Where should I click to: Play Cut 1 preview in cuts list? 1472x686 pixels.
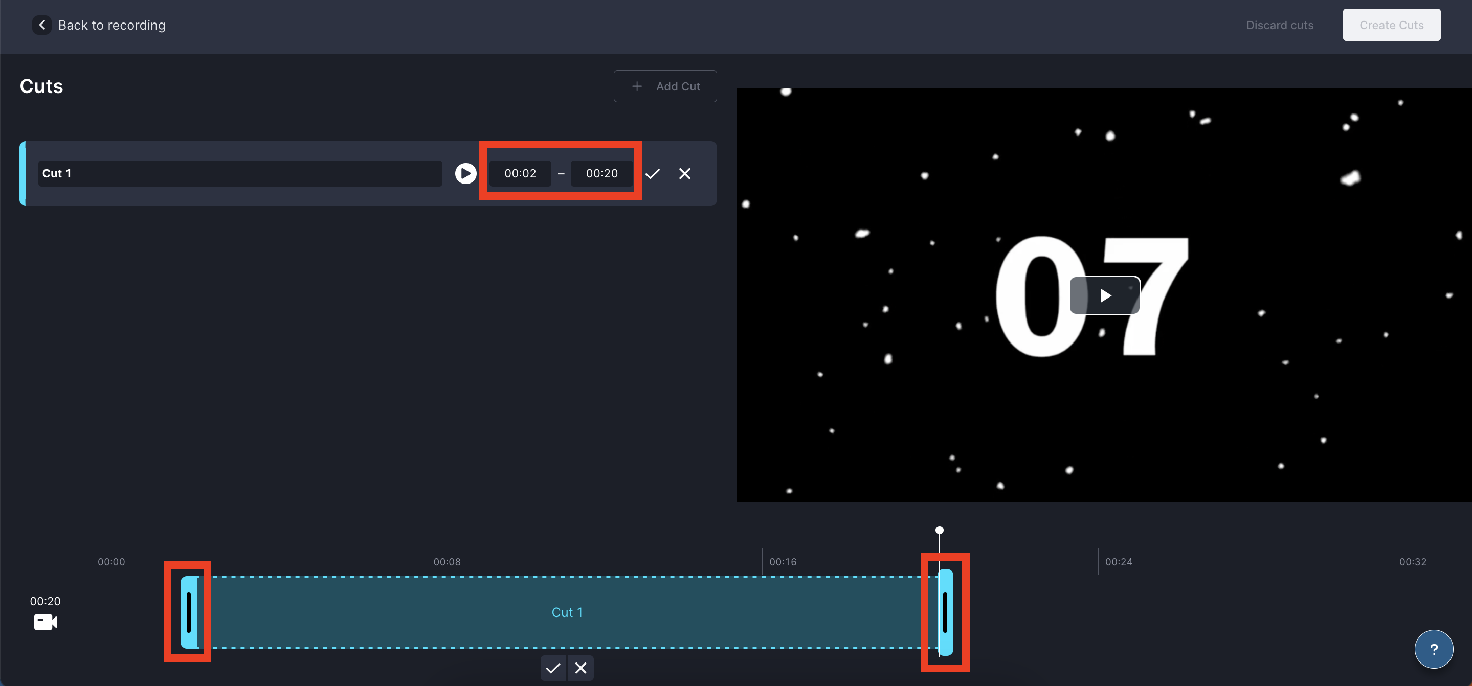coord(465,174)
